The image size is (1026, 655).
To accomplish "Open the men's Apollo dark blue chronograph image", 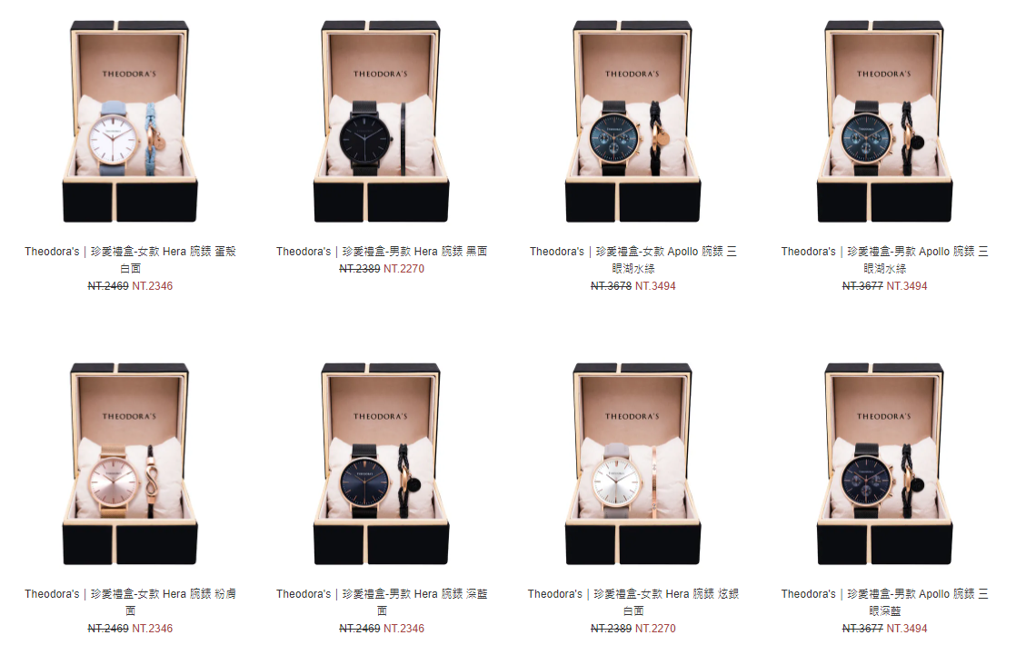I will click(884, 464).
